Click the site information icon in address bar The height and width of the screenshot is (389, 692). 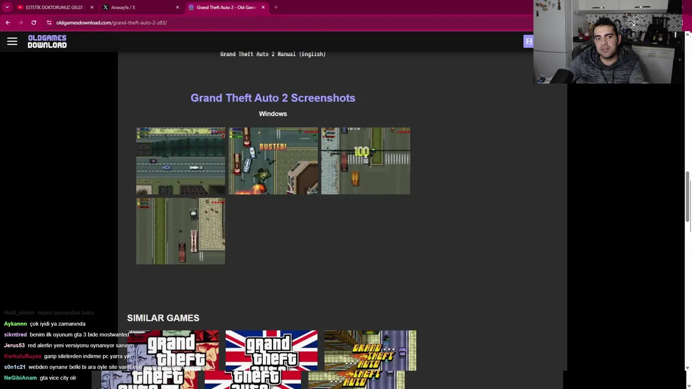point(49,23)
